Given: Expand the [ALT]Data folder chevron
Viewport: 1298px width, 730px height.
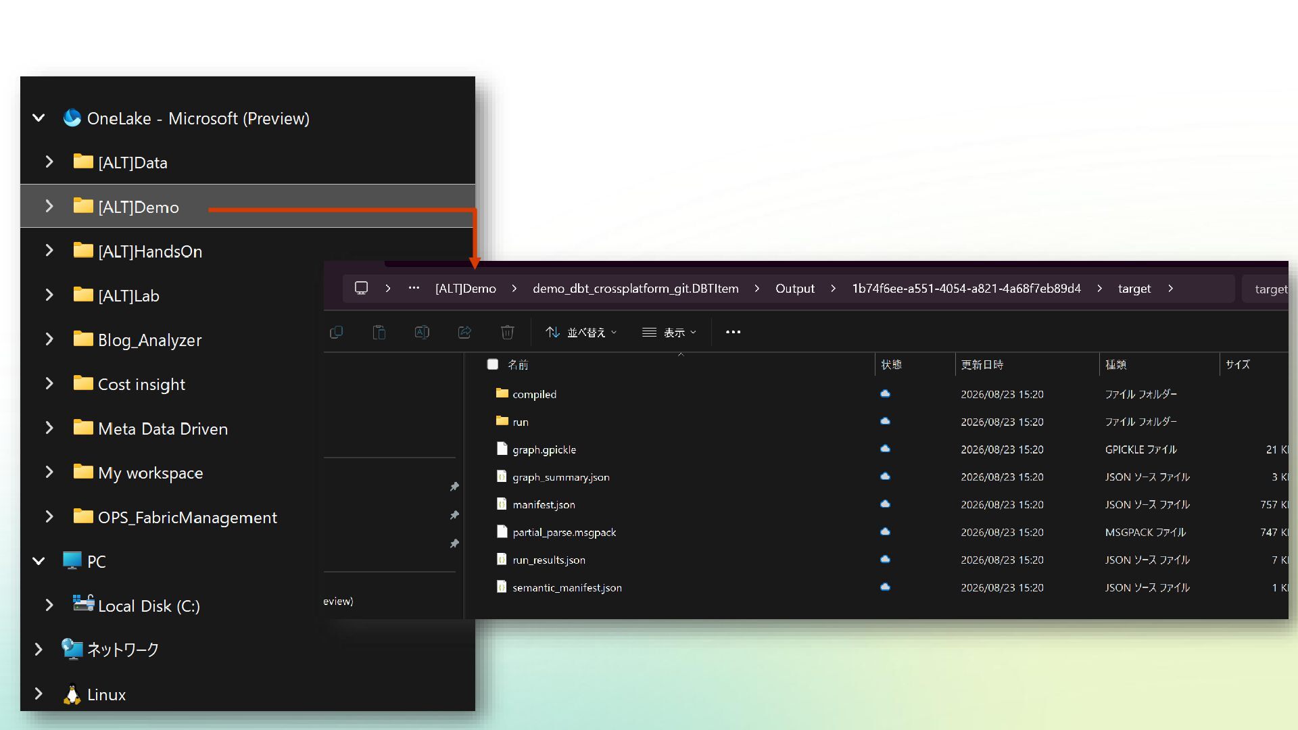Looking at the screenshot, I should click(x=49, y=162).
